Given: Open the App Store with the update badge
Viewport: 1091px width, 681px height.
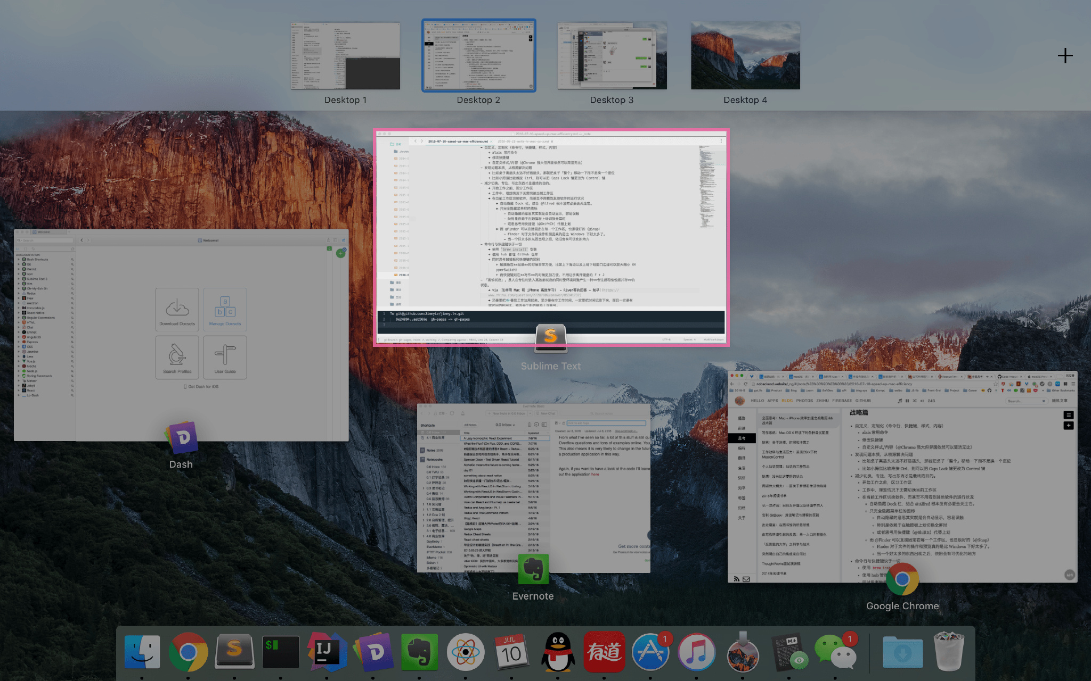Looking at the screenshot, I should click(x=650, y=652).
